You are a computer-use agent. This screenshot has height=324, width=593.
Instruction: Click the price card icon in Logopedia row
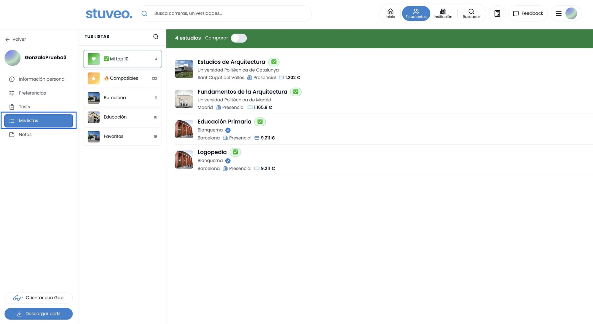pyautogui.click(x=257, y=169)
